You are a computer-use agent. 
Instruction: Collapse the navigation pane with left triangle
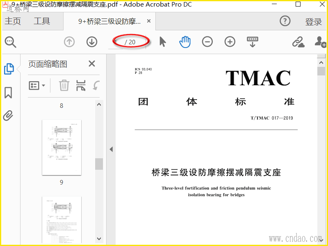111,149
